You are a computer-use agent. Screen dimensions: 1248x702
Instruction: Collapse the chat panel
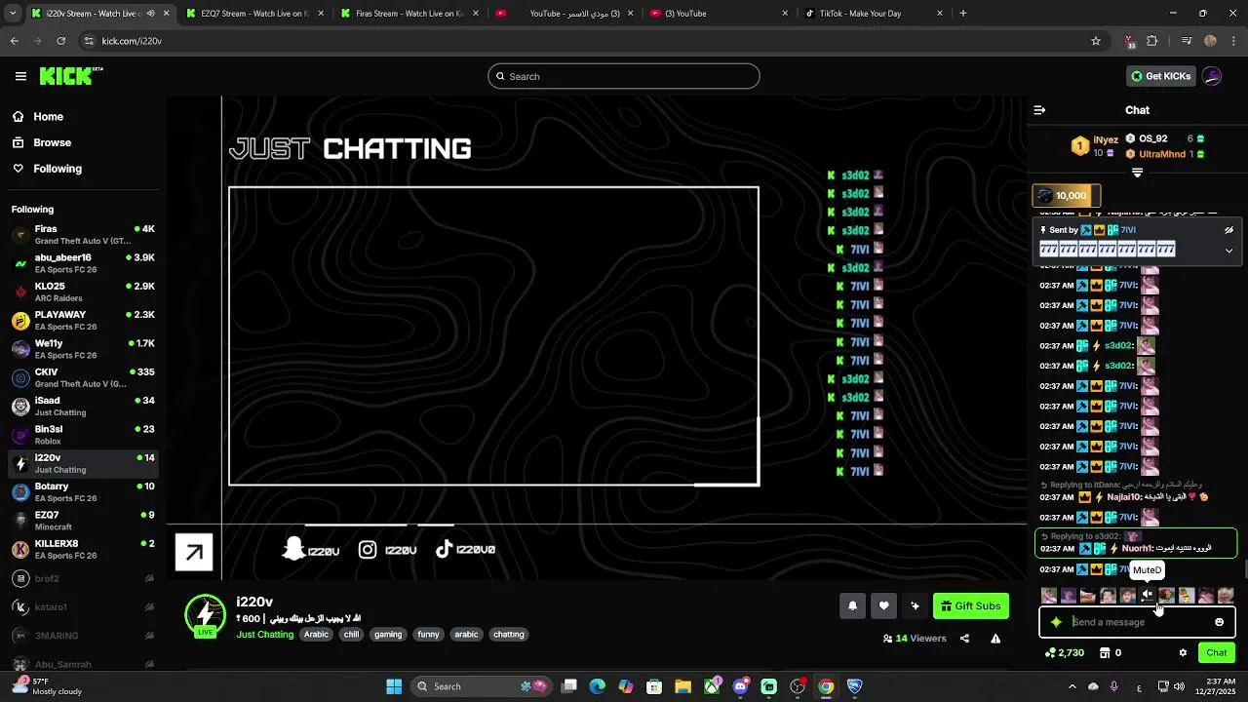pos(1039,110)
